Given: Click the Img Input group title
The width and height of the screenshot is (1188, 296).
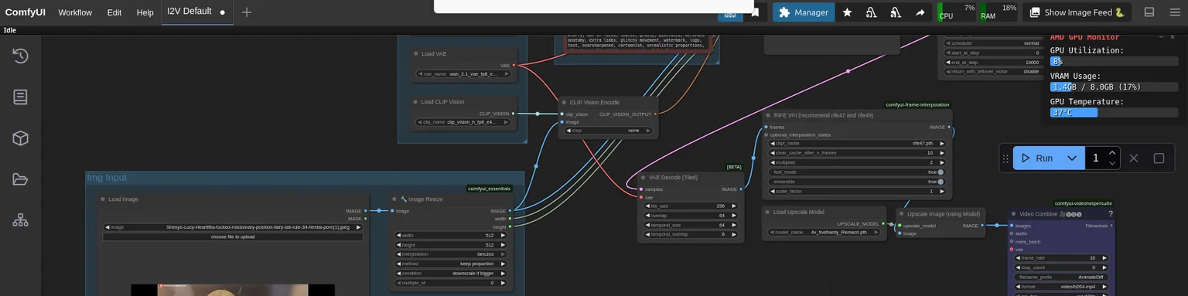Looking at the screenshot, I should click(x=107, y=178).
